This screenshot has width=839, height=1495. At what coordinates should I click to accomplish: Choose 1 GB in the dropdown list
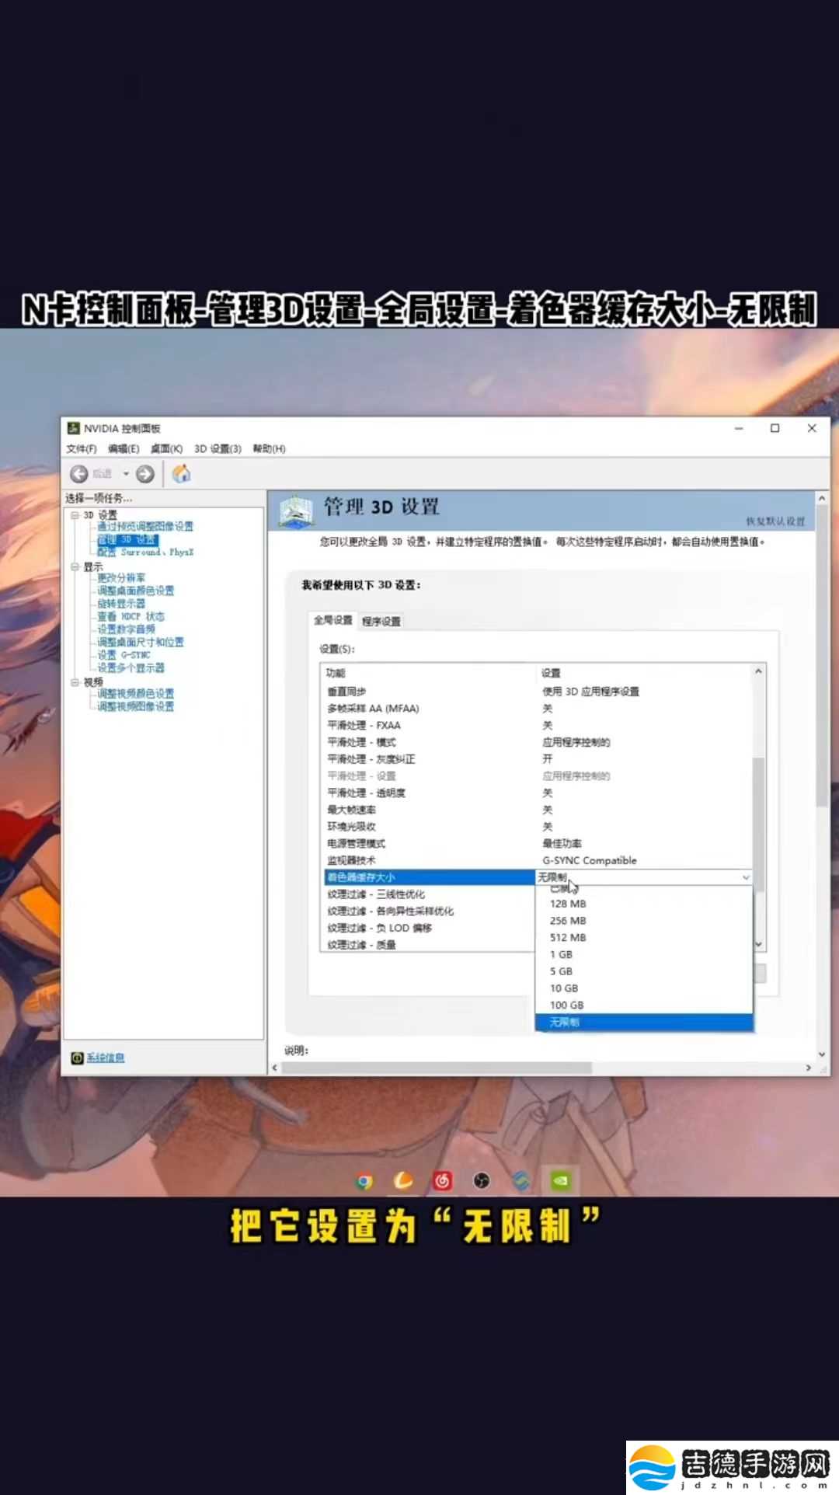(x=644, y=955)
